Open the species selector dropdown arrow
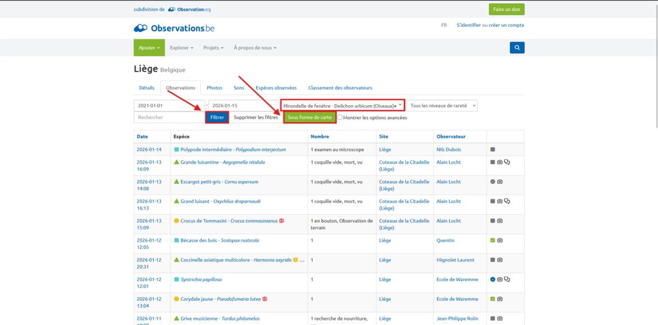This screenshot has width=658, height=325. (x=400, y=105)
